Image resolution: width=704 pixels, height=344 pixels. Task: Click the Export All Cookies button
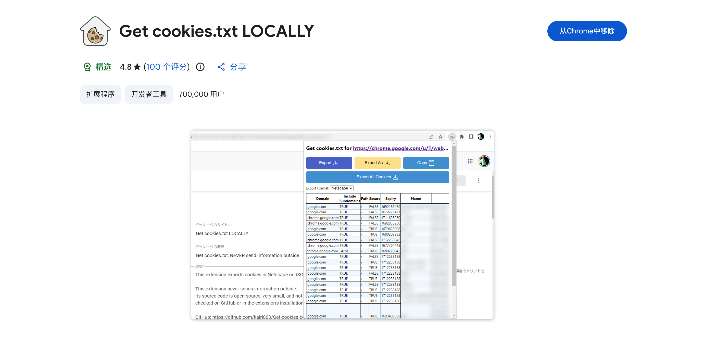coord(377,177)
